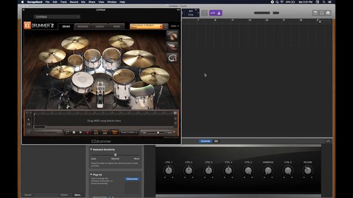Open the Share menu
Viewport: 353px width, 198px height.
coord(92,2)
